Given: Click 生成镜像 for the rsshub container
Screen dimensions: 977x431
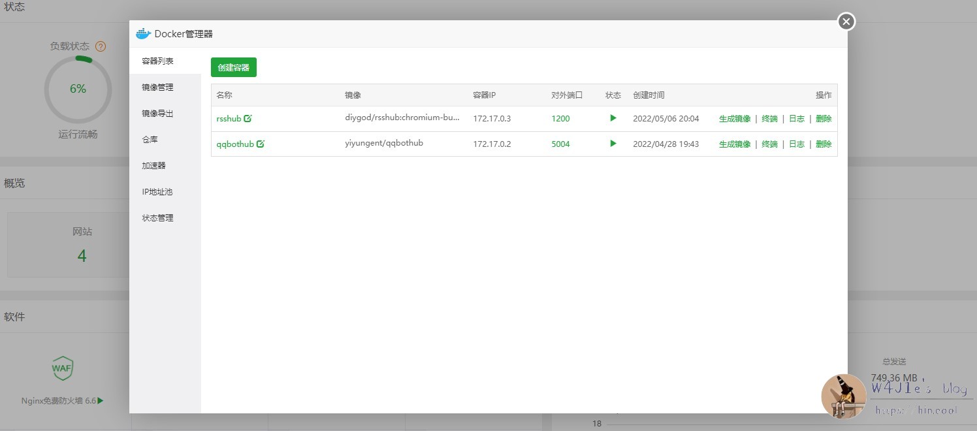Looking at the screenshot, I should pyautogui.click(x=735, y=119).
